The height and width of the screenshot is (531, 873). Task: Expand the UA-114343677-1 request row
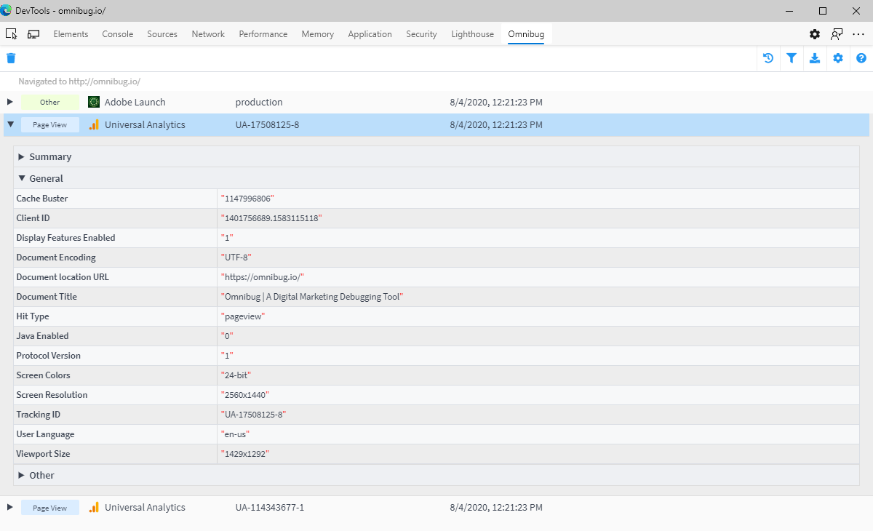9,507
